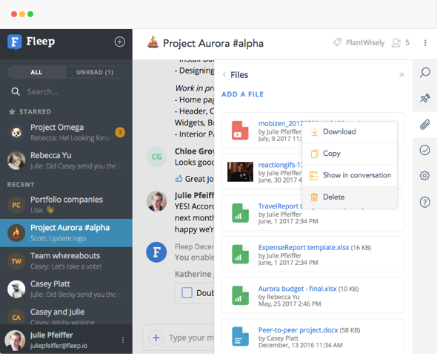This screenshot has height=354, width=437.
Task: Click the ExpenseReport template spreadsheet icon
Action: 240,255
